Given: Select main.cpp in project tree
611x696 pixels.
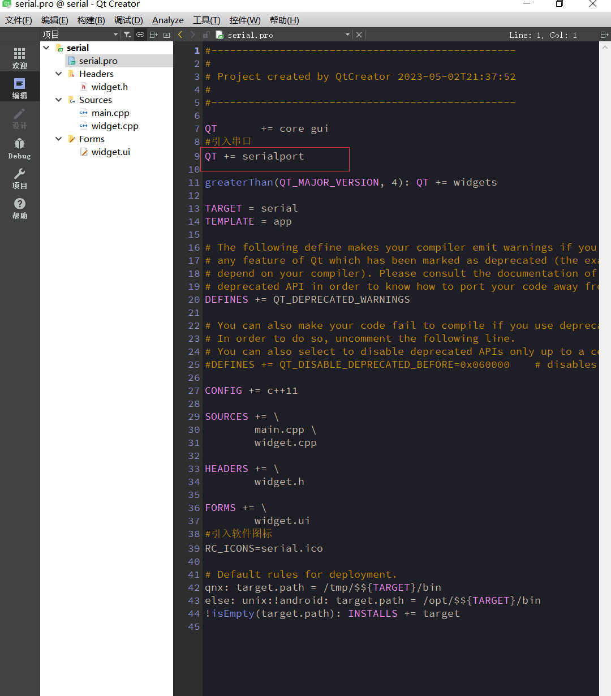Looking at the screenshot, I should tap(110, 113).
